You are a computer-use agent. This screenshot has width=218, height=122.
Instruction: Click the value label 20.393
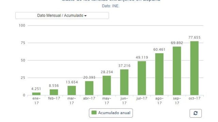[x=89, y=77]
